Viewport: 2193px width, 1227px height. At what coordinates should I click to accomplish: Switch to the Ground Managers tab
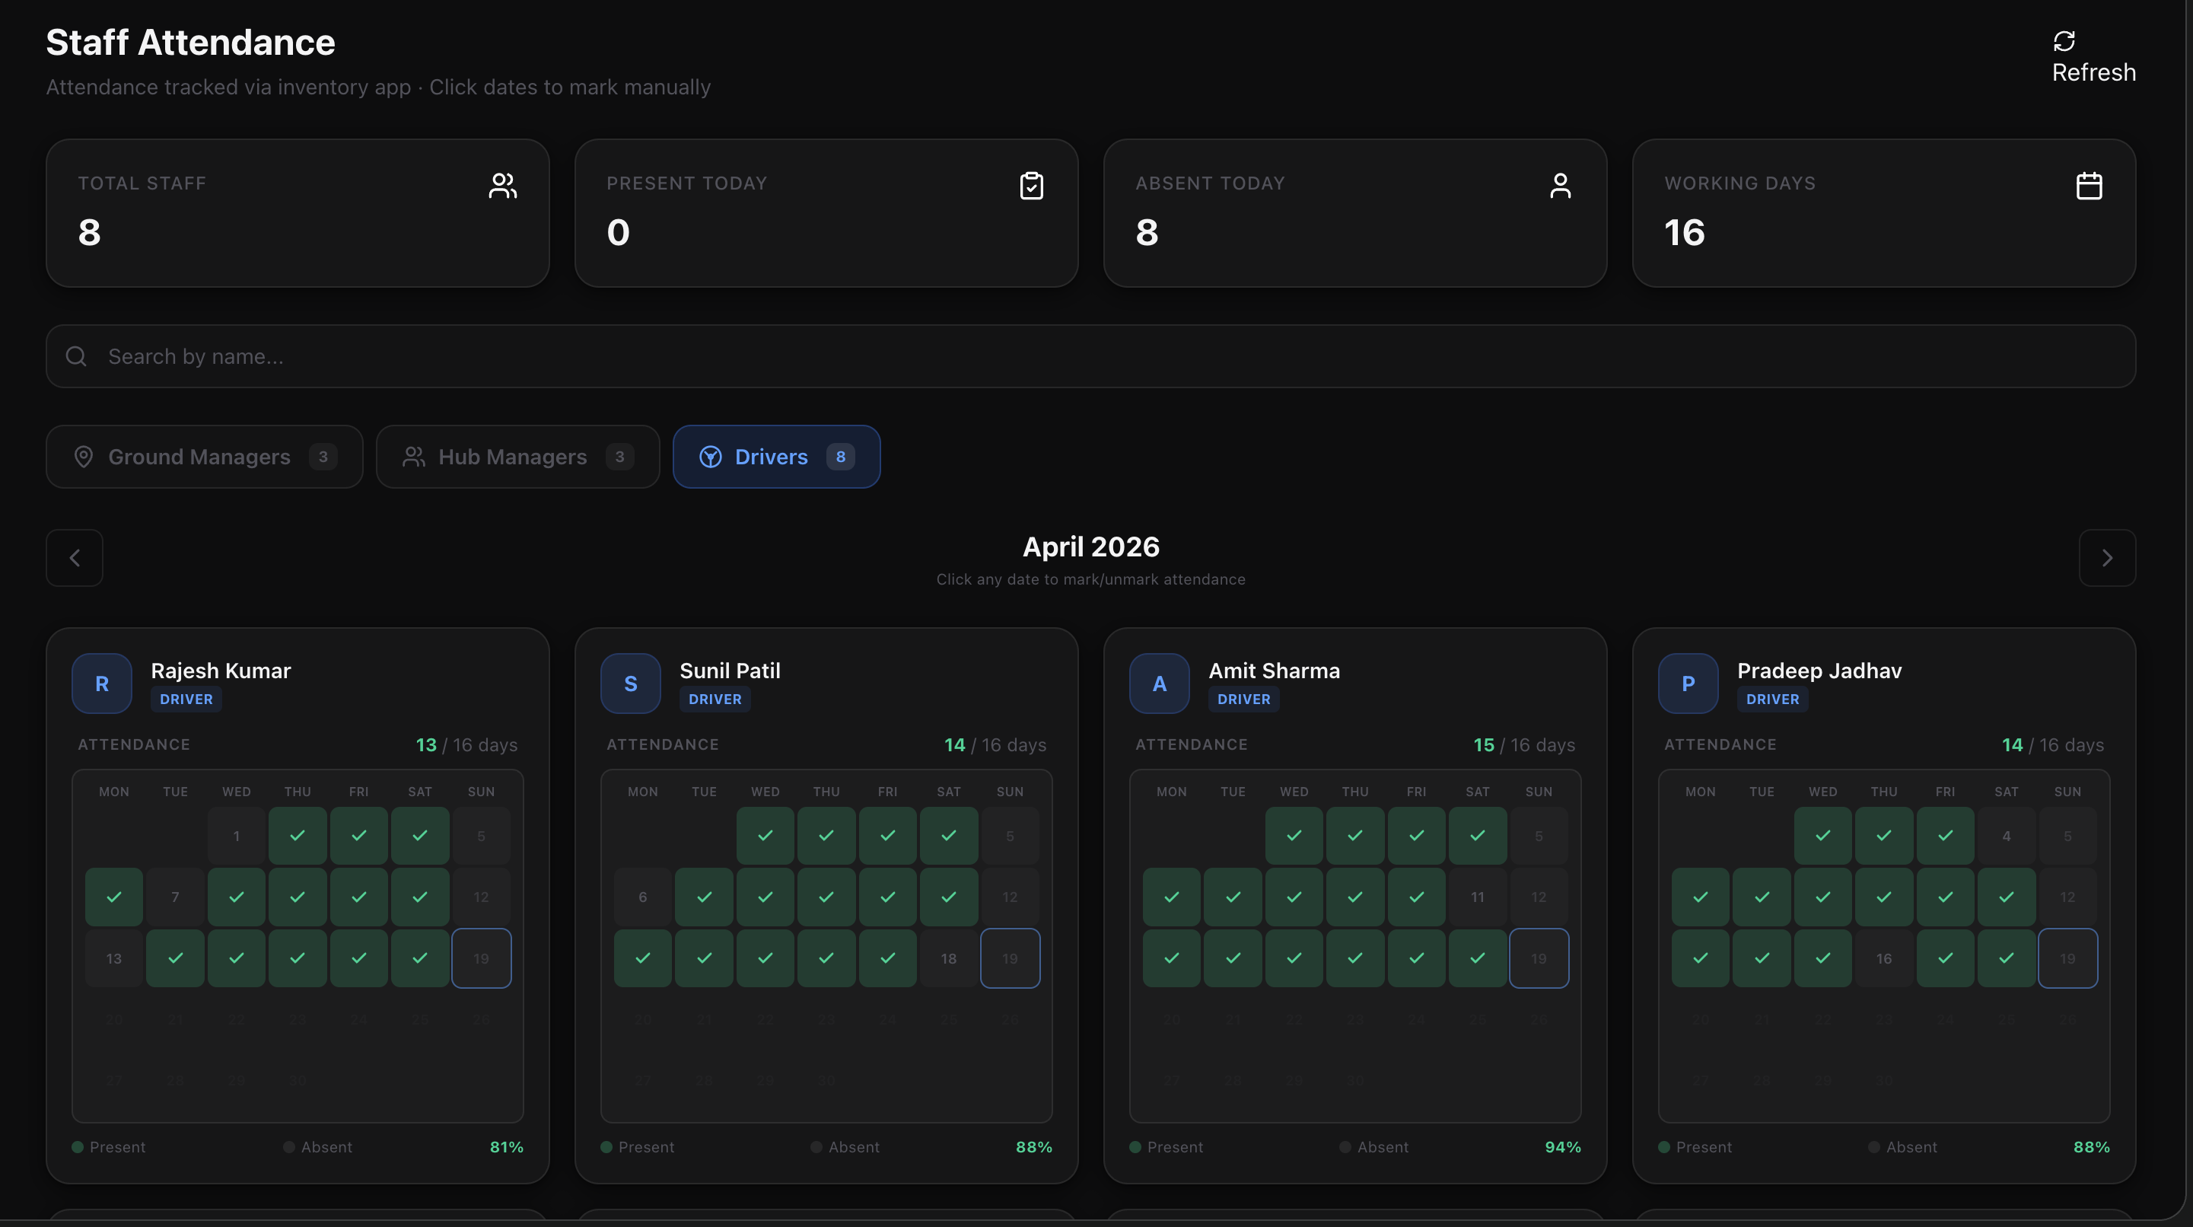tap(205, 457)
